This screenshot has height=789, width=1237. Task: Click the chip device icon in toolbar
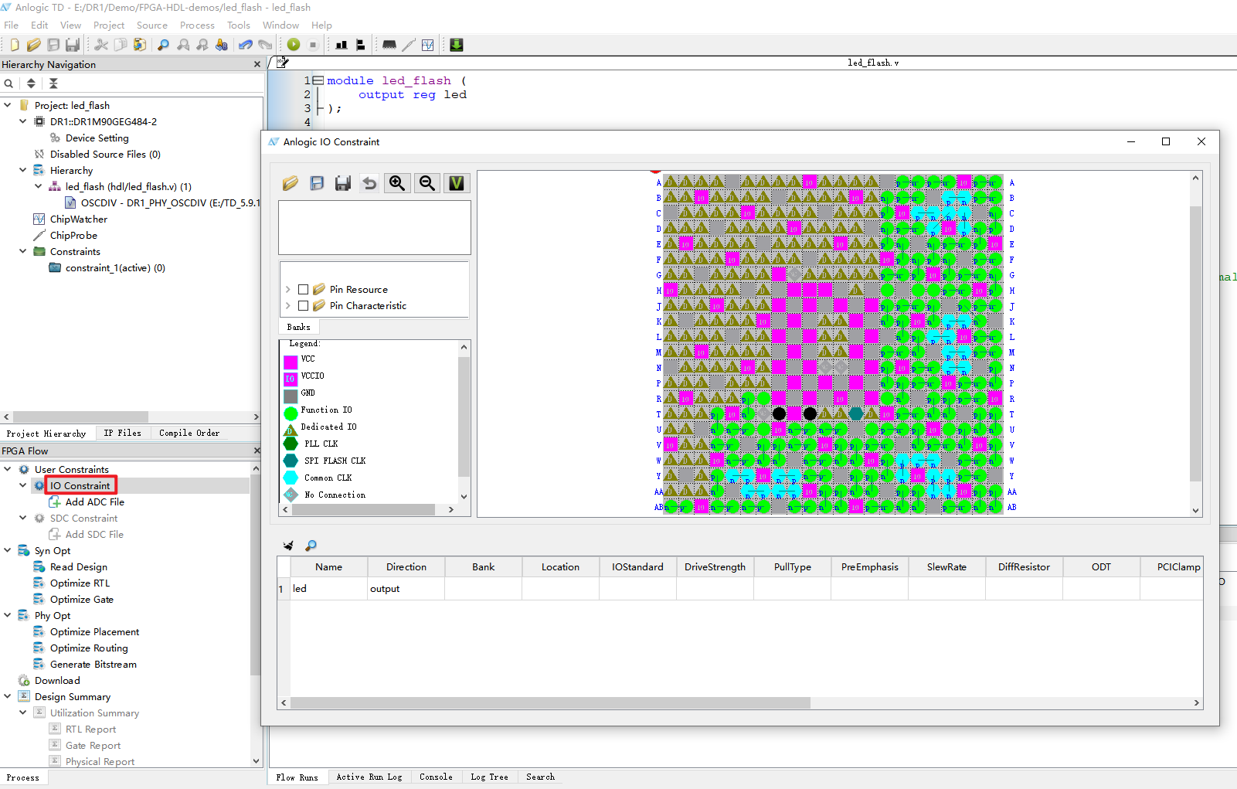[389, 45]
